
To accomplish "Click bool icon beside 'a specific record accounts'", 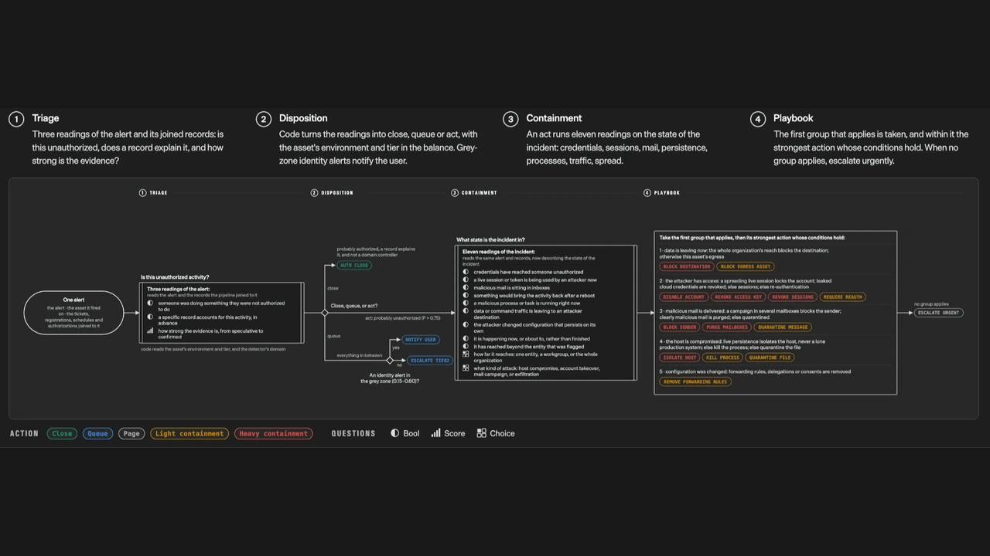I will [x=150, y=317].
